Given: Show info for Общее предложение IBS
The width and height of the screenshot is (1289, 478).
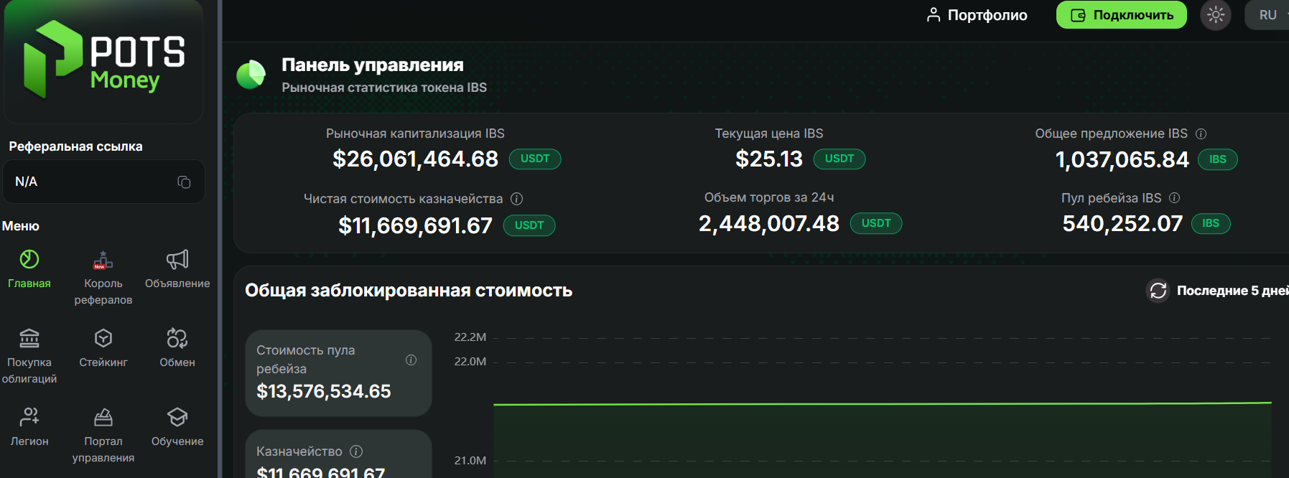Looking at the screenshot, I should (x=1201, y=134).
